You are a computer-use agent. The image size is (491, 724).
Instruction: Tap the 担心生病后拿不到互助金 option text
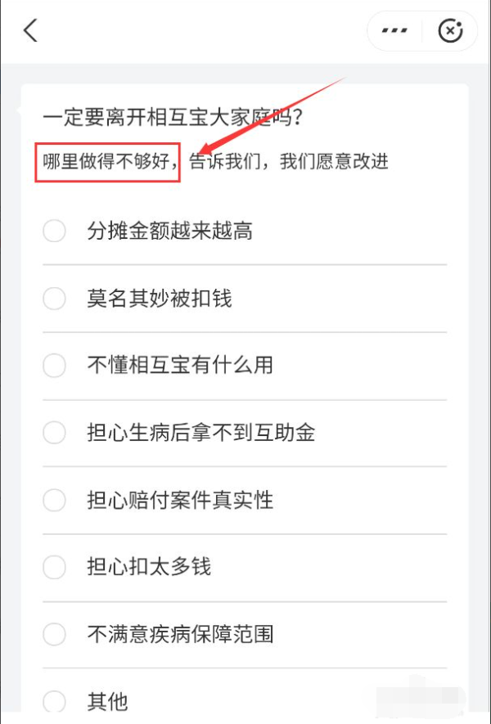coord(201,432)
